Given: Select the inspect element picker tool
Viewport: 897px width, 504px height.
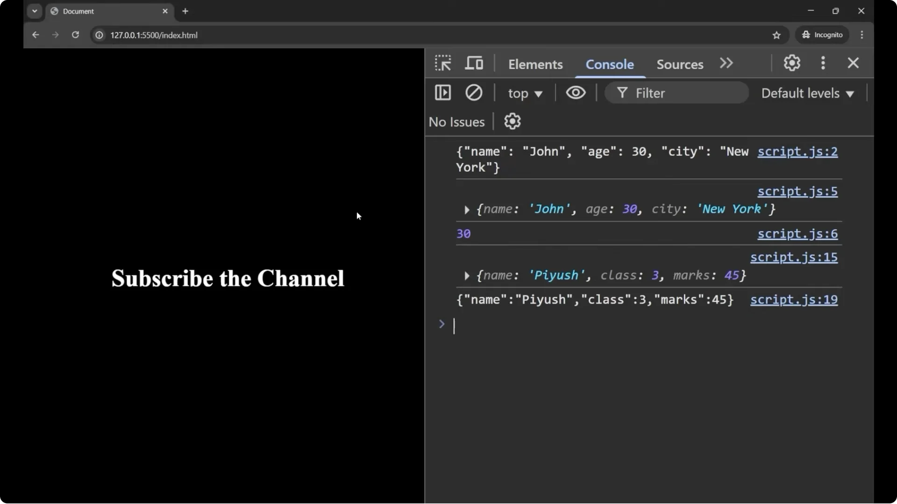Looking at the screenshot, I should pos(442,63).
